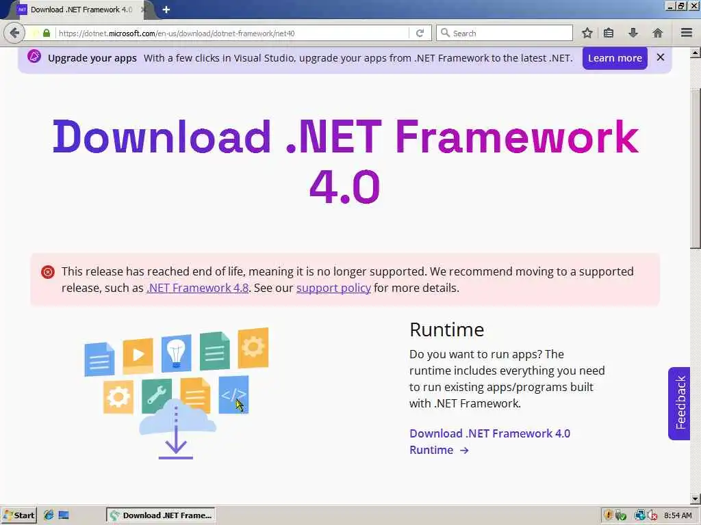Click the Upgrade your apps label

[x=92, y=58]
